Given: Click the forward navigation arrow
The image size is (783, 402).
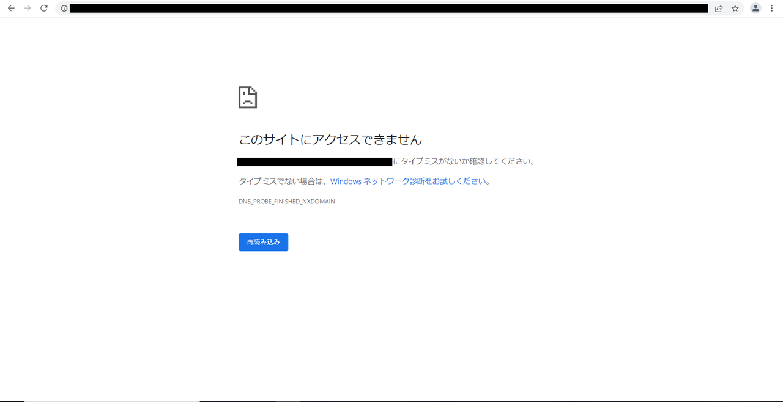Looking at the screenshot, I should (x=28, y=9).
